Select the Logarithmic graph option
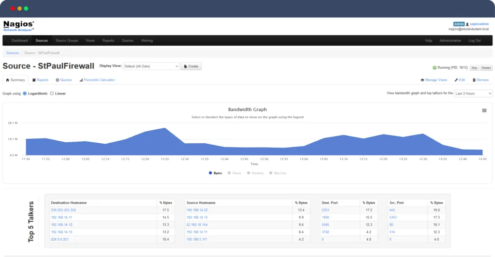Image resolution: width=495 pixels, height=257 pixels. [25, 94]
